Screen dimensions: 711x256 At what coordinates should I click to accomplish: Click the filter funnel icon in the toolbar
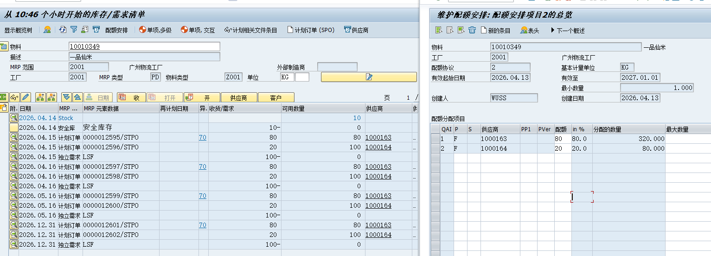pyautogui.click(x=74, y=30)
